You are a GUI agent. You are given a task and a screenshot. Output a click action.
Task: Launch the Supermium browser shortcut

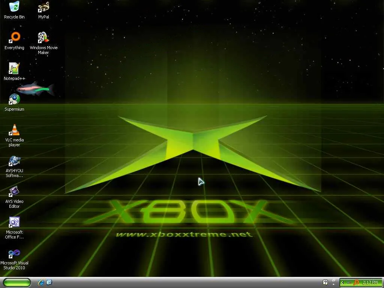tap(14, 103)
